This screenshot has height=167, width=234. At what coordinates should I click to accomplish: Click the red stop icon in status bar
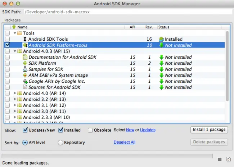[220, 159]
